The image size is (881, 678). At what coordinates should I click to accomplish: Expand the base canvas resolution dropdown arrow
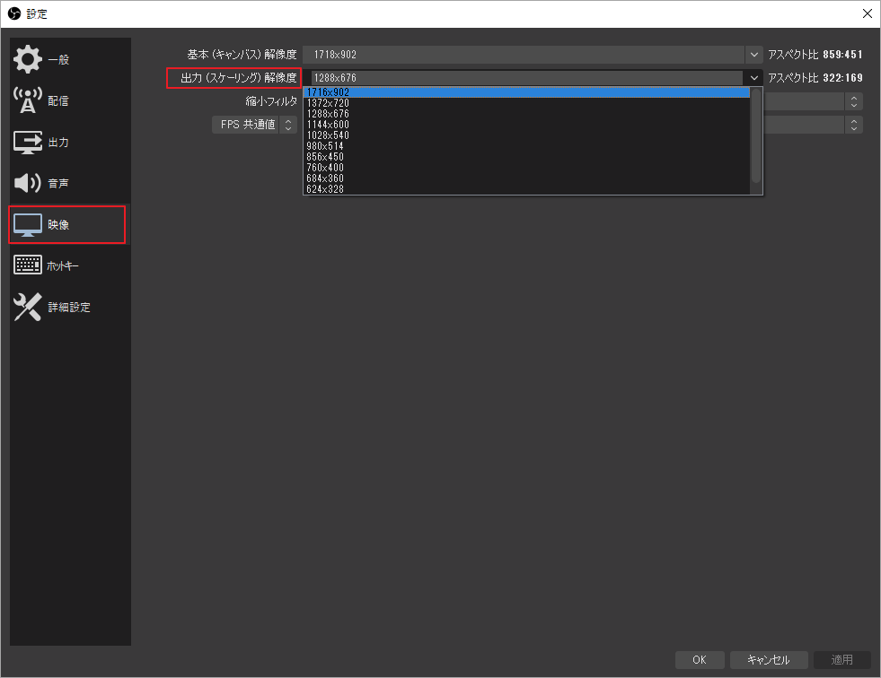(754, 55)
